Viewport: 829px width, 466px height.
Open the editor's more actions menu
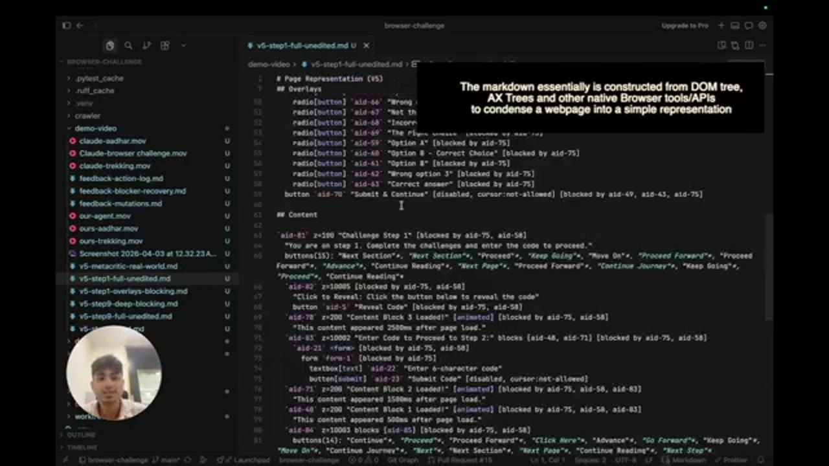pos(762,45)
